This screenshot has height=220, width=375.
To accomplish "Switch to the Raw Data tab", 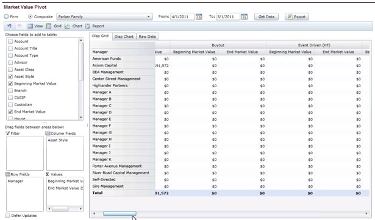I will coord(147,37).
